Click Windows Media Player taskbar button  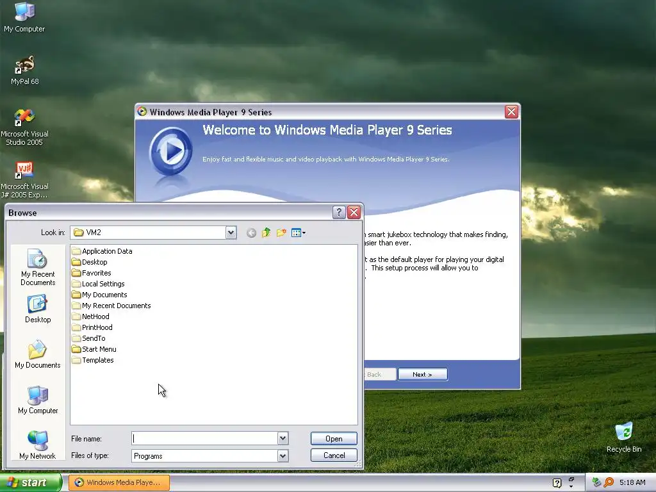119,482
